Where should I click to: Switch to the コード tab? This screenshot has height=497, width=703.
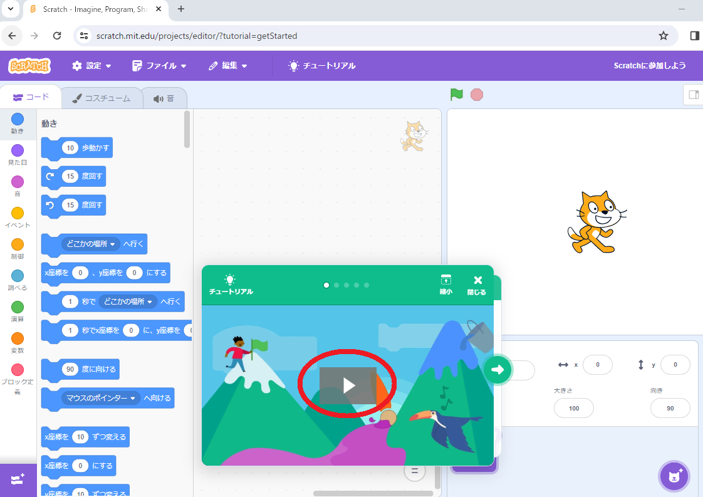31,97
